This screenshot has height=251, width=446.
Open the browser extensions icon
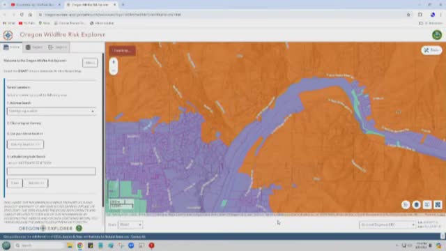tap(420, 15)
